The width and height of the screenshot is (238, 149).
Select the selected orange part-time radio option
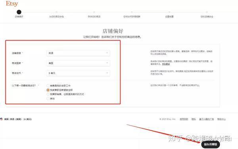coord(48,90)
